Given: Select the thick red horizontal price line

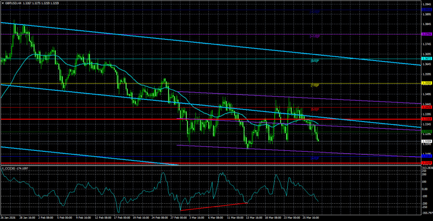Looking at the screenshot, I should [192, 119].
